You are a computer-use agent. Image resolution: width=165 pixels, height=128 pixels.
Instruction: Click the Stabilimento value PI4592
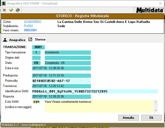pyautogui.click(x=28, y=26)
